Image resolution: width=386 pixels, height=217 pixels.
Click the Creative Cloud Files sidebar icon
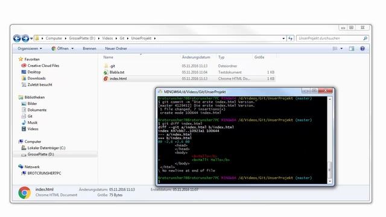(24, 66)
